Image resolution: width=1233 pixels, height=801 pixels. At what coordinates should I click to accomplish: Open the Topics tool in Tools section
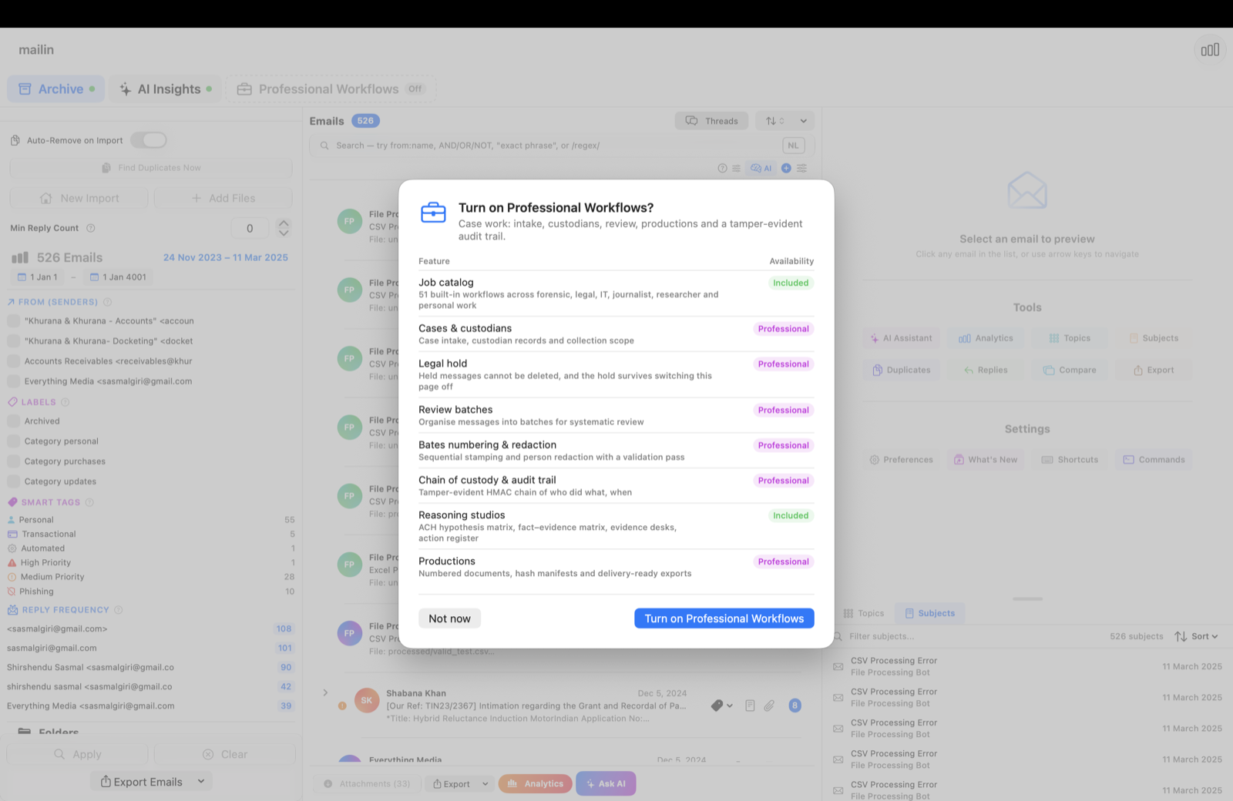click(x=1070, y=338)
